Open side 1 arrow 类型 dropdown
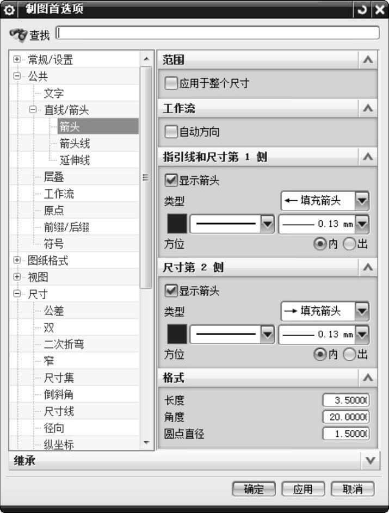Viewport: 389px width, 513px height. [x=325, y=200]
